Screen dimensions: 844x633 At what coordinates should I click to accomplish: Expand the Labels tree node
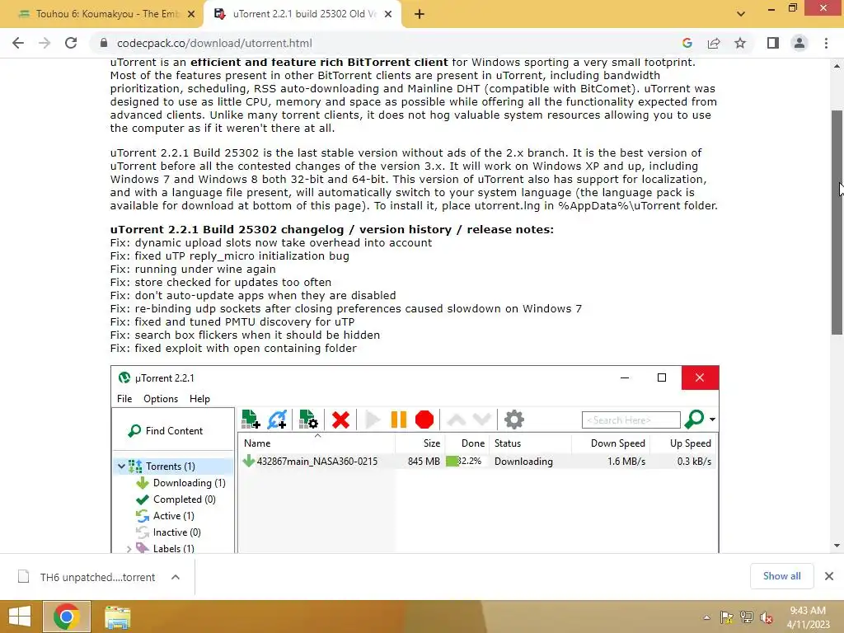(129, 549)
